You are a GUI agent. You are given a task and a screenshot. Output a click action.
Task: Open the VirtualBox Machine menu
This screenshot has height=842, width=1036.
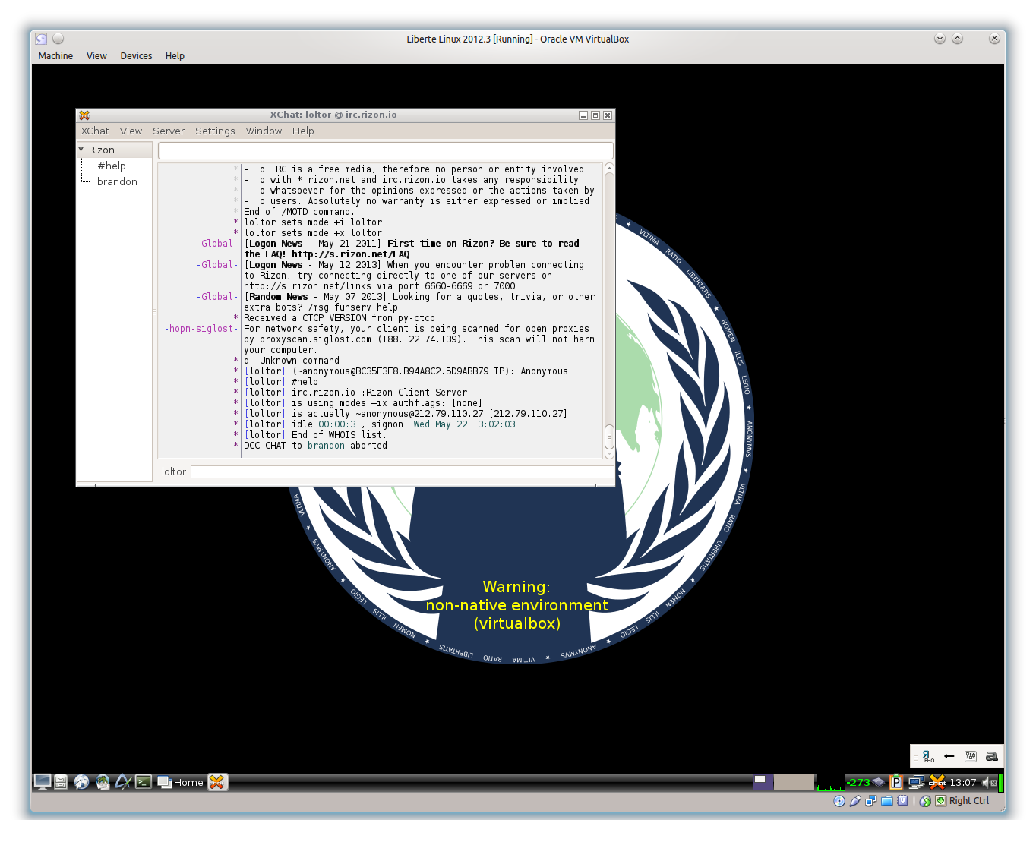pos(55,56)
